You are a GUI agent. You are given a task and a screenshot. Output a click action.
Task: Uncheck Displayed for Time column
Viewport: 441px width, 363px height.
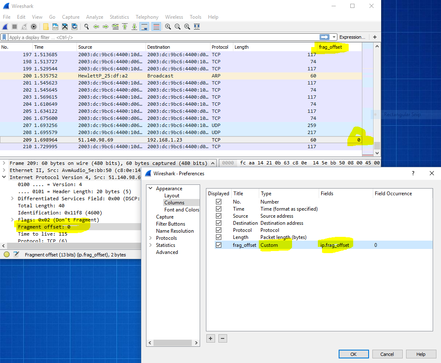pos(218,209)
